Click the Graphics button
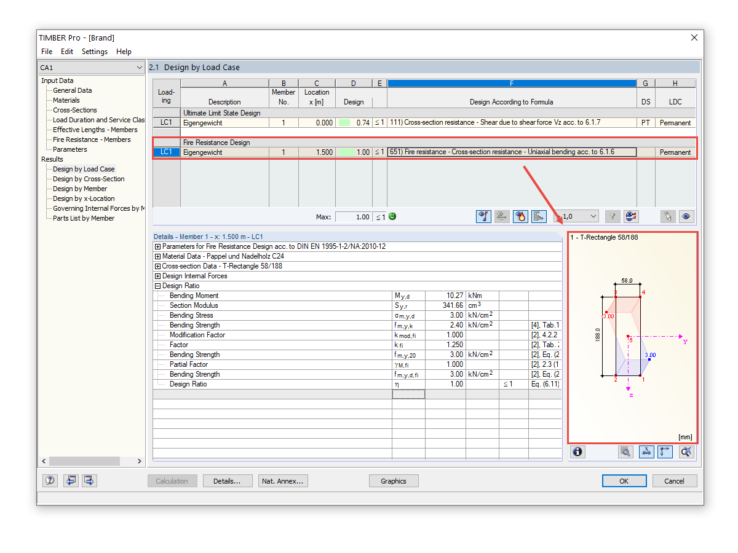Image resolution: width=738 pixels, height=553 pixels. point(394,481)
